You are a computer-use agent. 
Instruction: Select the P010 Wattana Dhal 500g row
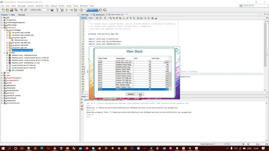coord(133,65)
